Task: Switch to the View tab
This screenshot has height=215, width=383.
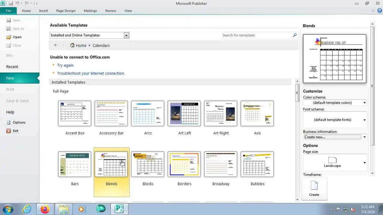Action: coord(128,11)
